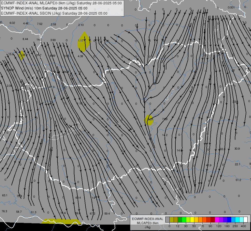Click the legend tick label '160'
Viewport: 251px width, 231px height.
click(227, 226)
